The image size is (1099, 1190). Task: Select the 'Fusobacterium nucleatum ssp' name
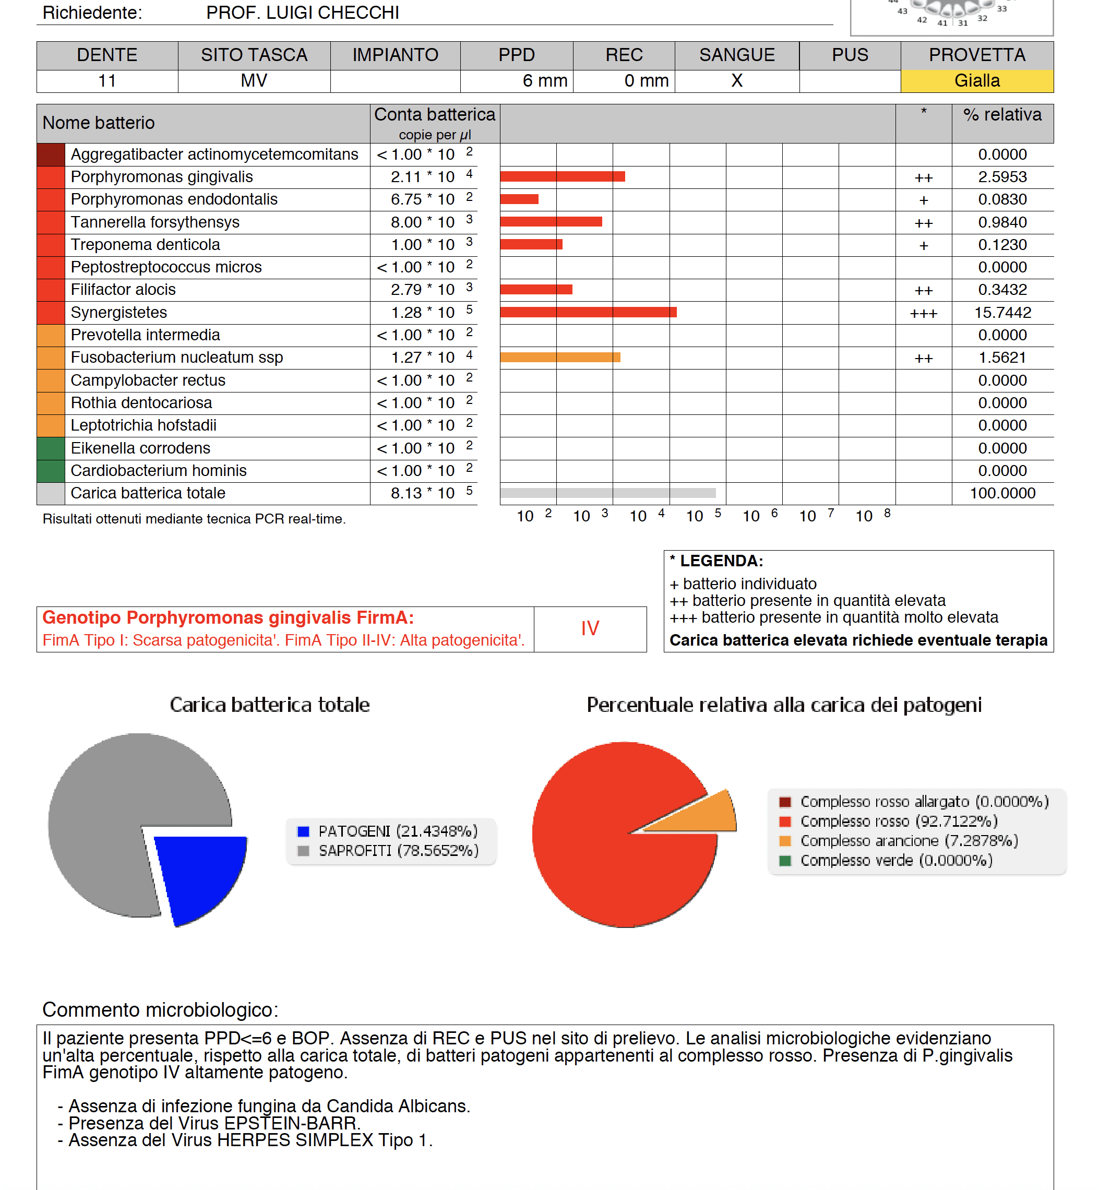click(x=176, y=358)
